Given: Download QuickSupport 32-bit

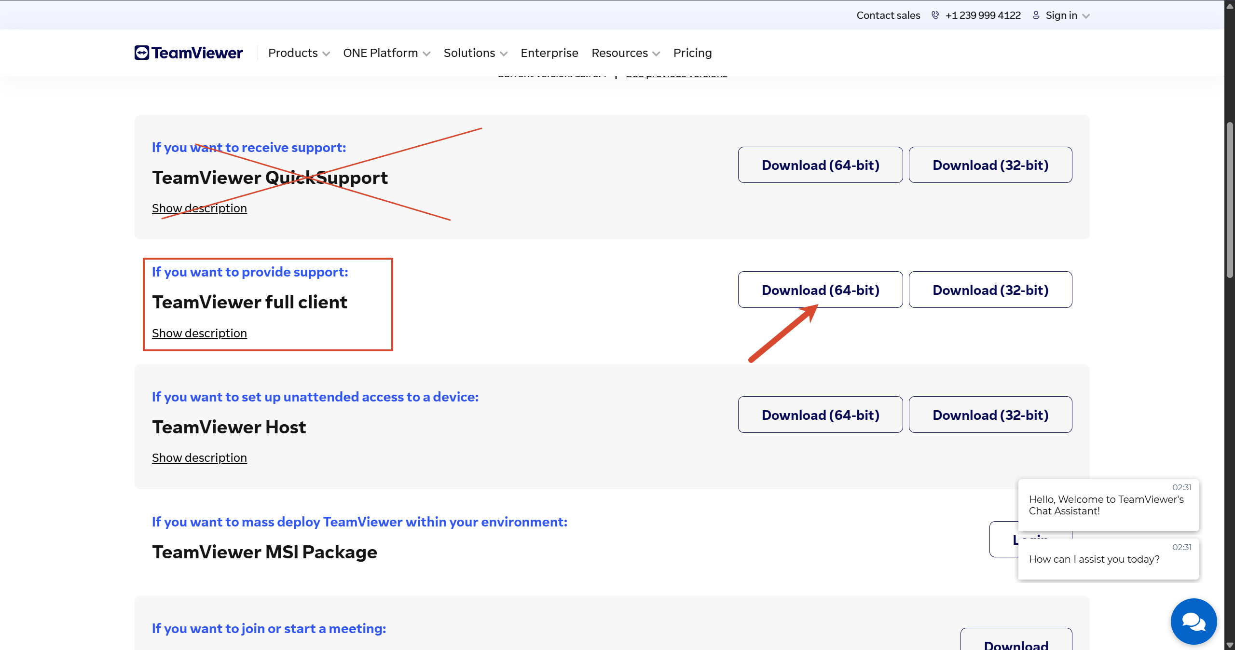Looking at the screenshot, I should (x=990, y=165).
